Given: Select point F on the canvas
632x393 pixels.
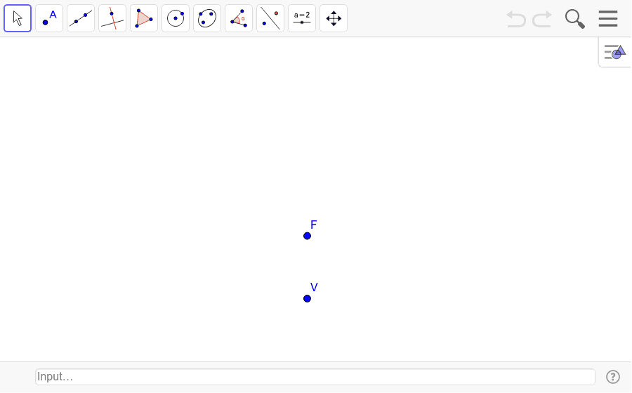Looking at the screenshot, I should pos(307,236).
